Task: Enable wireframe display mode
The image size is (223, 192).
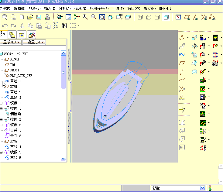Action: pos(140,17)
